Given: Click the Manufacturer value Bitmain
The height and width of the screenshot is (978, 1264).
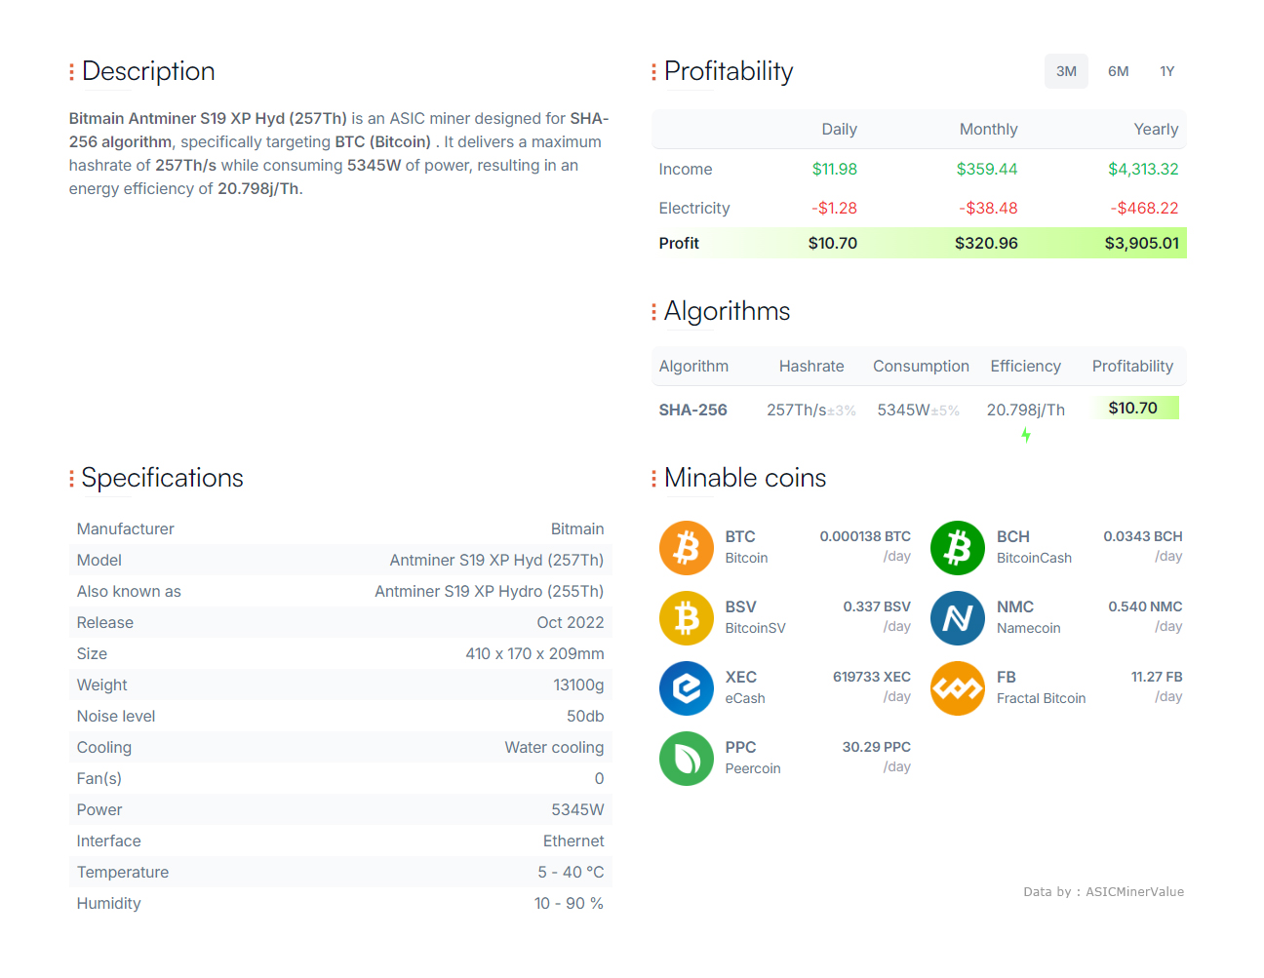Looking at the screenshot, I should coord(577,528).
